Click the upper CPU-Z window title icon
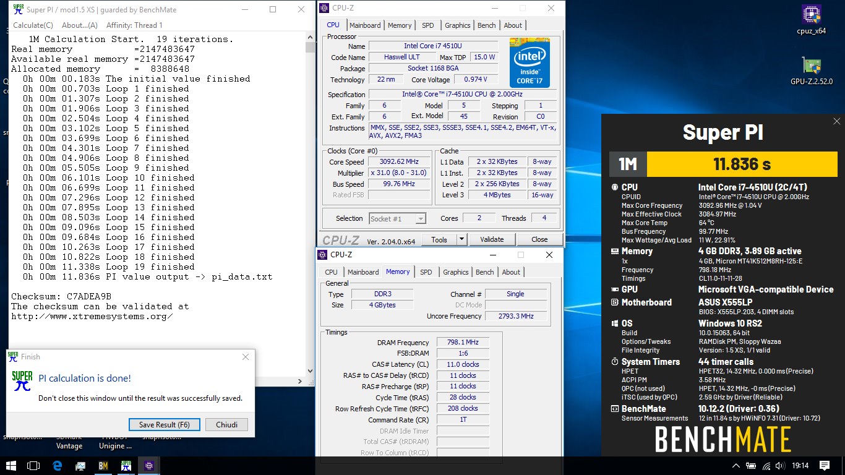Image resolution: width=845 pixels, height=475 pixels. click(x=324, y=8)
